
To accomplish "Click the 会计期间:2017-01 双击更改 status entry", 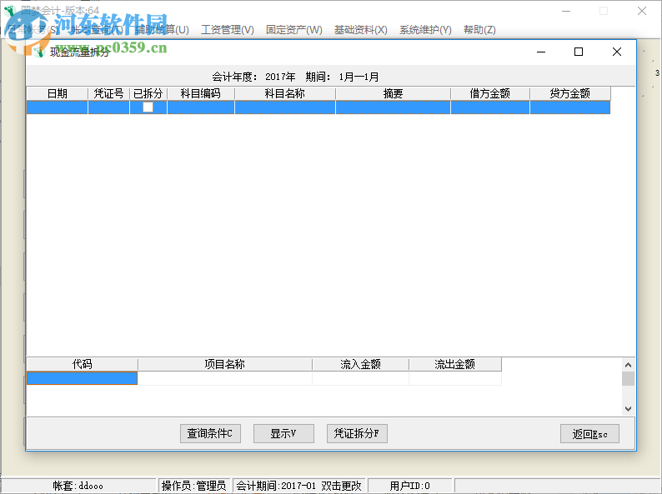I will 299,486.
